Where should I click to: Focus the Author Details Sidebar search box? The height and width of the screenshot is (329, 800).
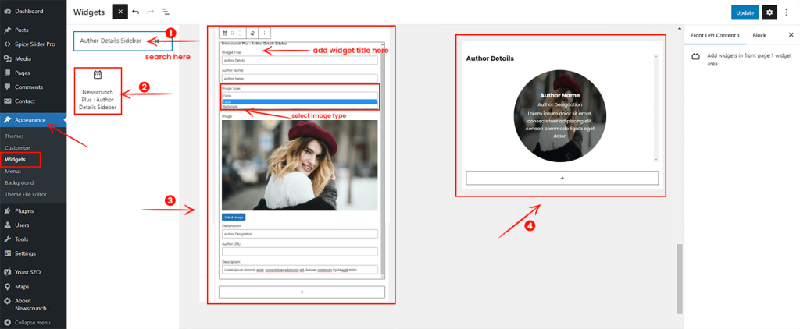coord(123,41)
